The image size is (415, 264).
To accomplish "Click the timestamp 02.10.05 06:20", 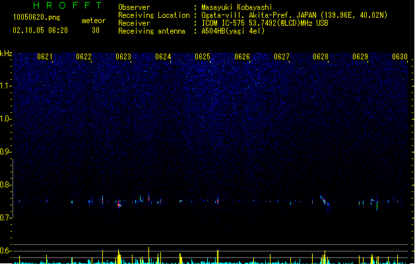I will coord(40,30).
